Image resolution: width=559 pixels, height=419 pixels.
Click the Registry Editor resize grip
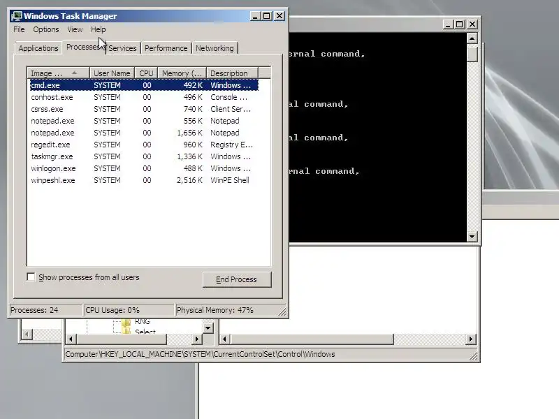tap(474, 356)
